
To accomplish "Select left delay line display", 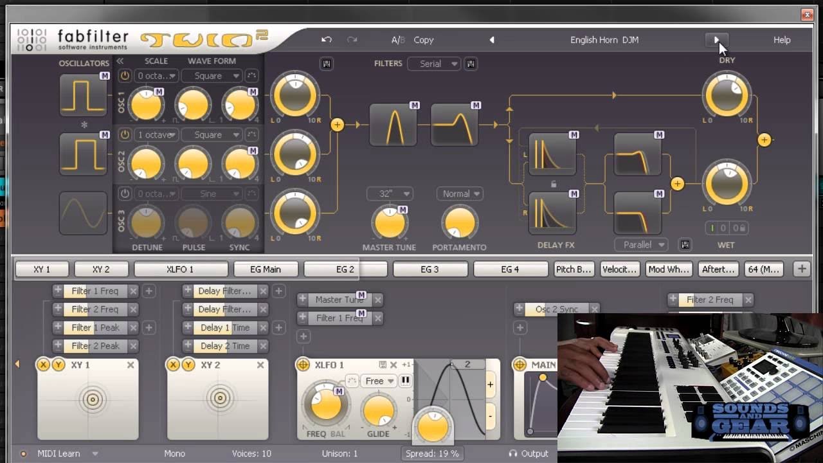I will [552, 155].
